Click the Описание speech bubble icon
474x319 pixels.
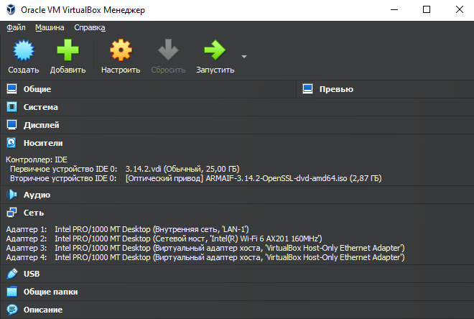(x=11, y=310)
